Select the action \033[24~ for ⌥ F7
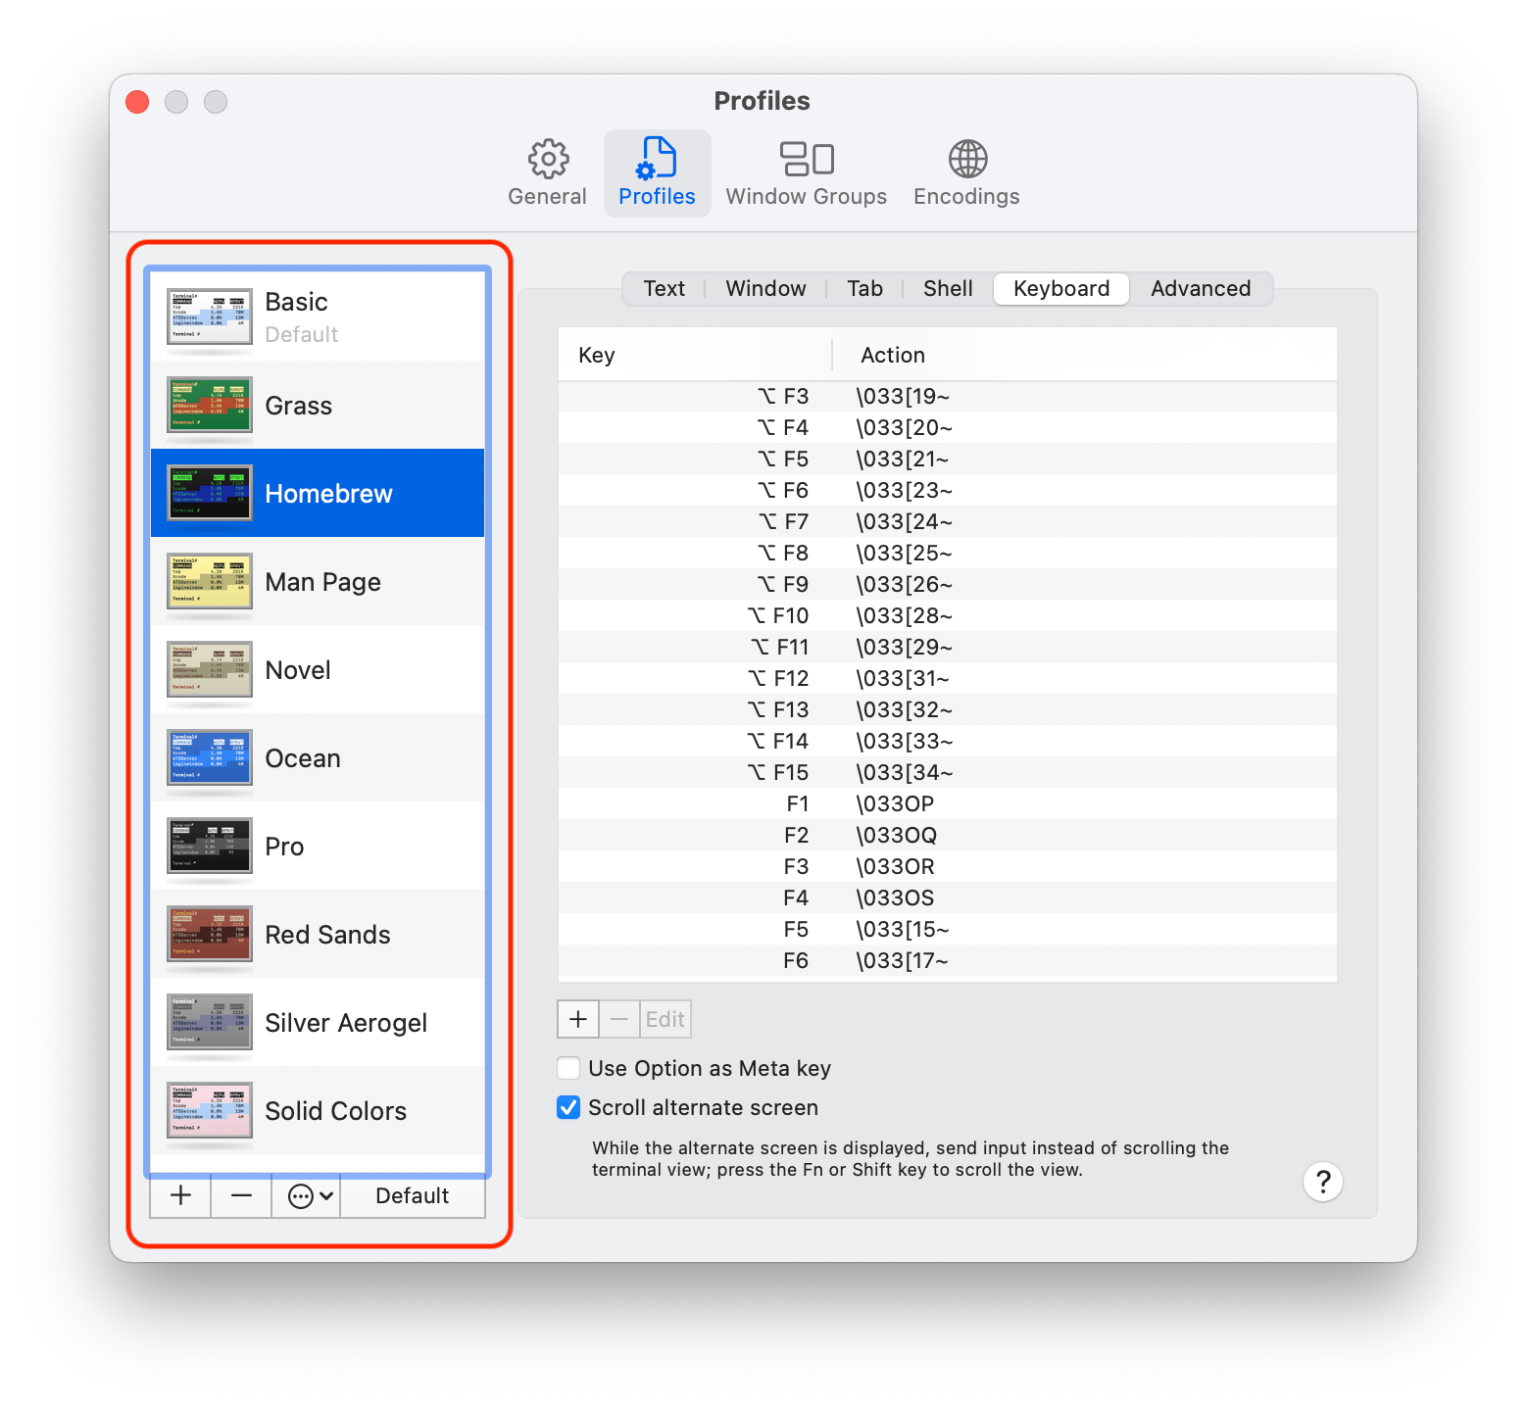1527x1407 pixels. pos(904,522)
